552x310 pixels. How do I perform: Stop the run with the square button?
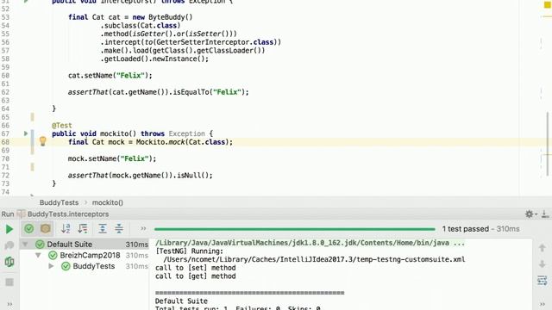(x=9, y=282)
